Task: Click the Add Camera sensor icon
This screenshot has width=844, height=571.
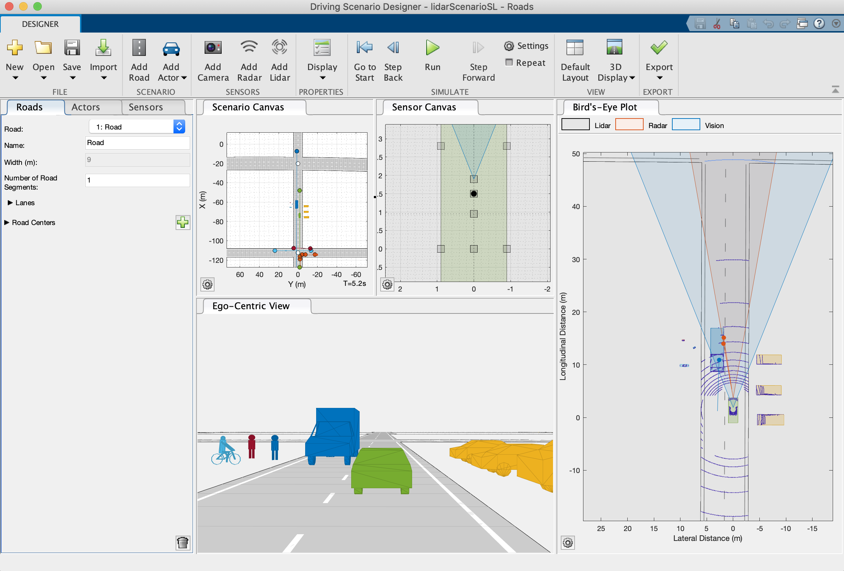Action: 213,48
